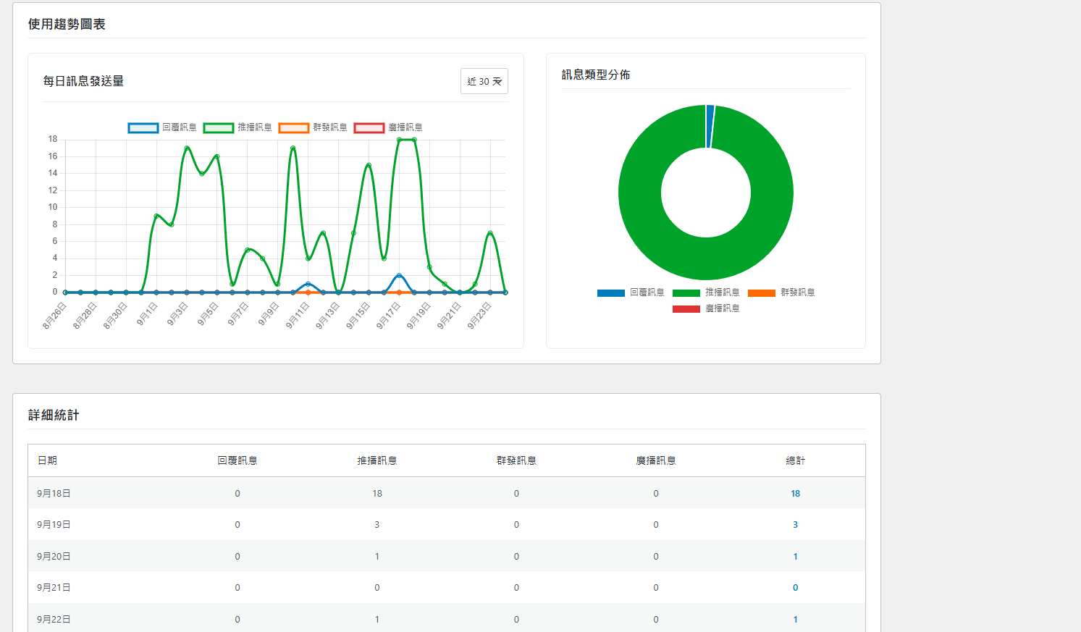1081x632 pixels.
Task: Select the 9月20日 table row date
Action: (x=54, y=556)
